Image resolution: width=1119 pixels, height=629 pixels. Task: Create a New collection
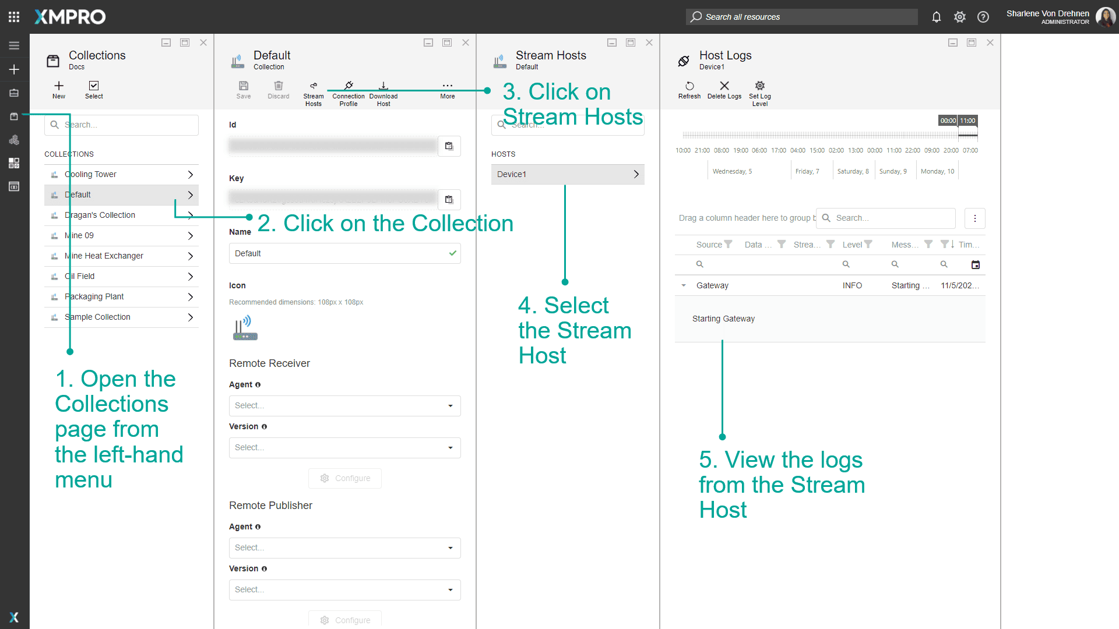tap(58, 90)
